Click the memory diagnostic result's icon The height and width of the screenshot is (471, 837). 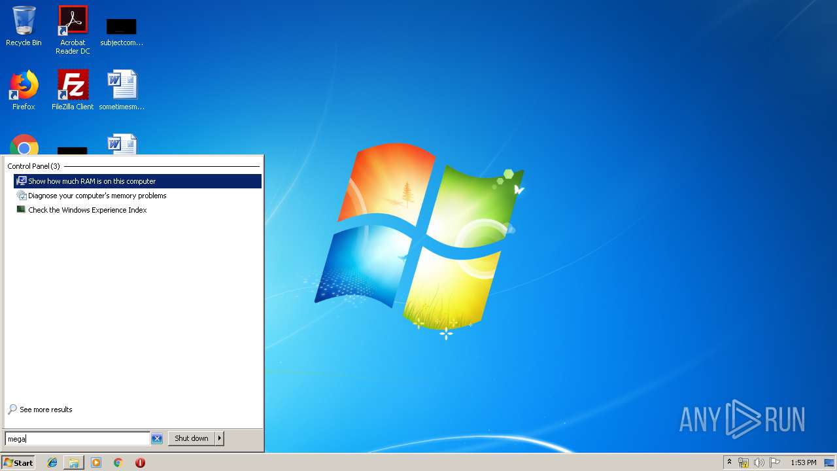point(22,196)
